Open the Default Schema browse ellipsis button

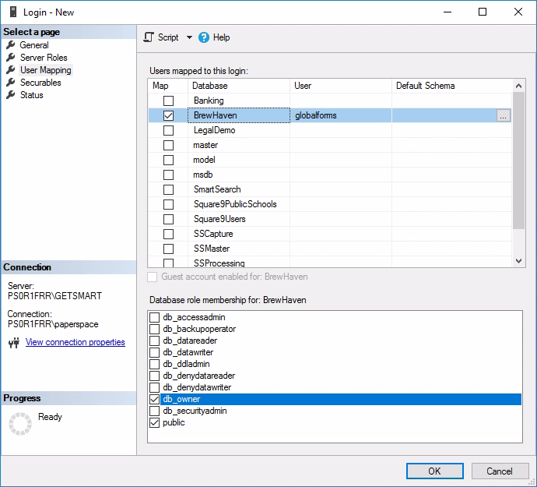(x=503, y=115)
